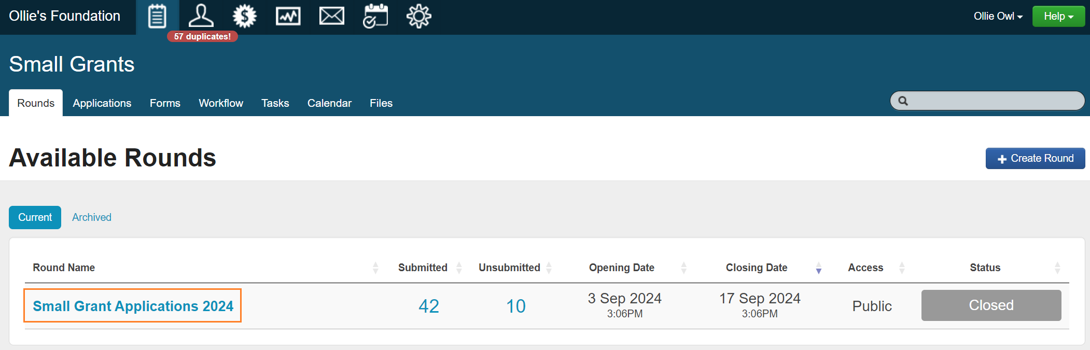The height and width of the screenshot is (350, 1090).
Task: Open the Help dropdown
Action: pyautogui.click(x=1058, y=16)
